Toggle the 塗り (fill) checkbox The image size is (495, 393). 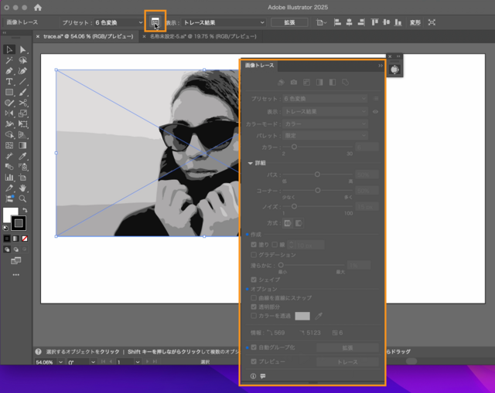(254, 245)
